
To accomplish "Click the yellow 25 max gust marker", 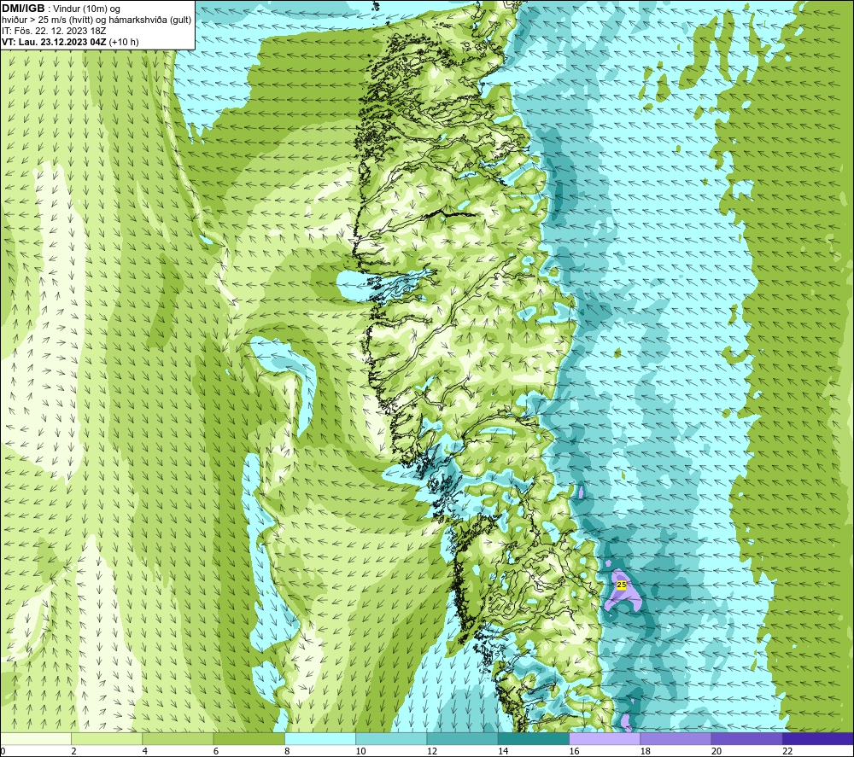I will (622, 585).
